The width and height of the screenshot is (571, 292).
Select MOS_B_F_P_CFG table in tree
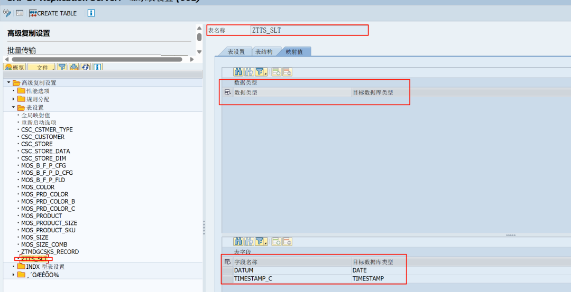point(44,165)
